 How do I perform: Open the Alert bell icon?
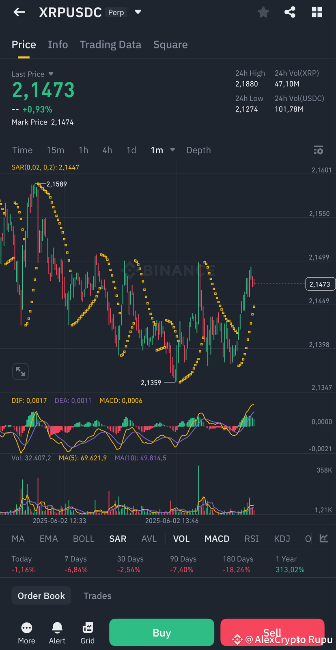pos(57,633)
